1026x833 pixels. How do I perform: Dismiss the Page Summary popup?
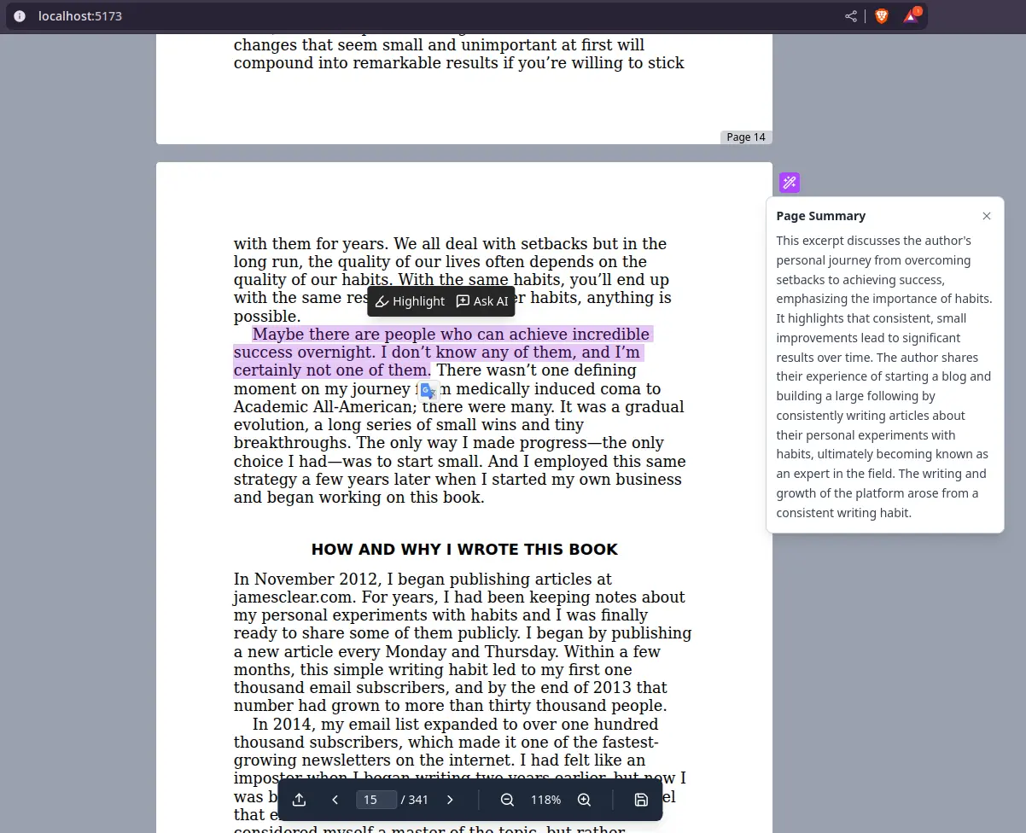click(x=987, y=216)
